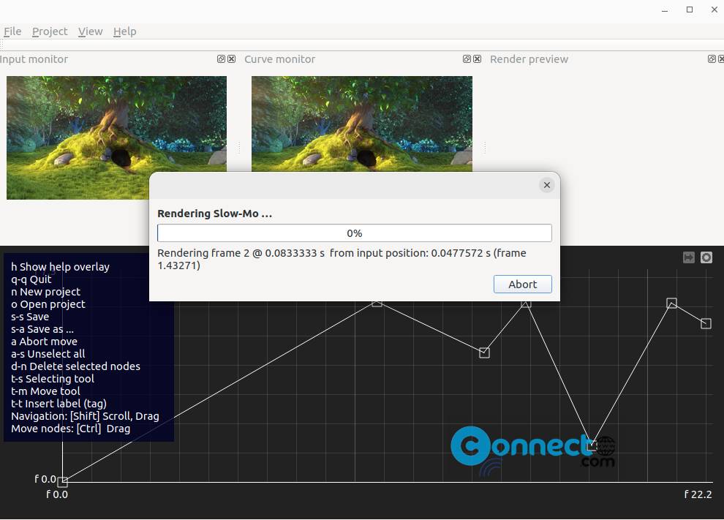Image resolution: width=724 pixels, height=520 pixels.
Task: Click the Curve monitor video frame
Action: pyautogui.click(x=362, y=124)
